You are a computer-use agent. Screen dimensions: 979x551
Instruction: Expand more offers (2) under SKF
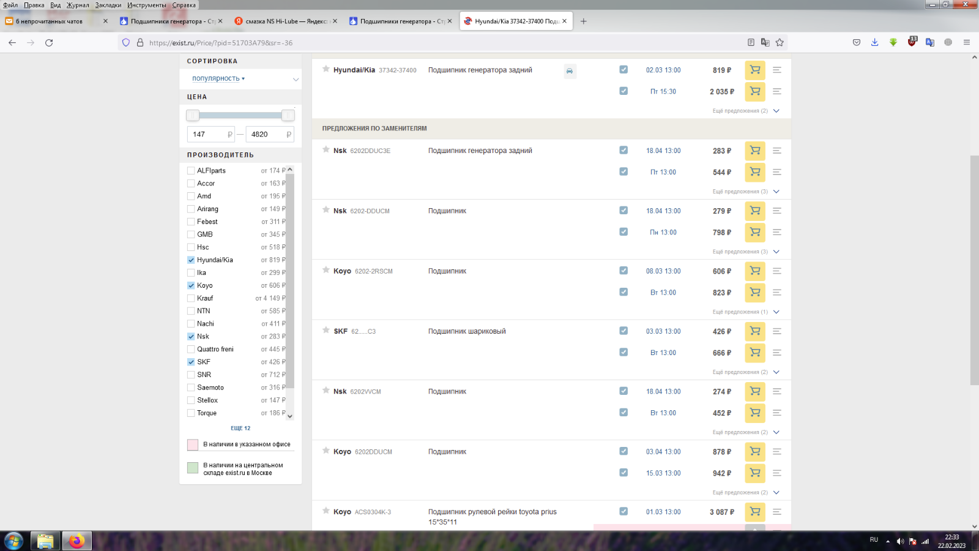tap(746, 372)
